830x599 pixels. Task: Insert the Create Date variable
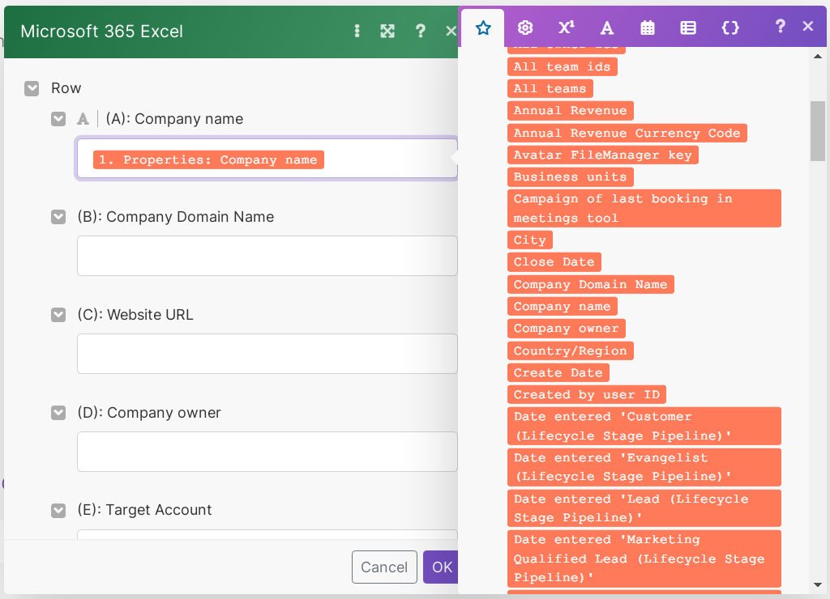[558, 372]
